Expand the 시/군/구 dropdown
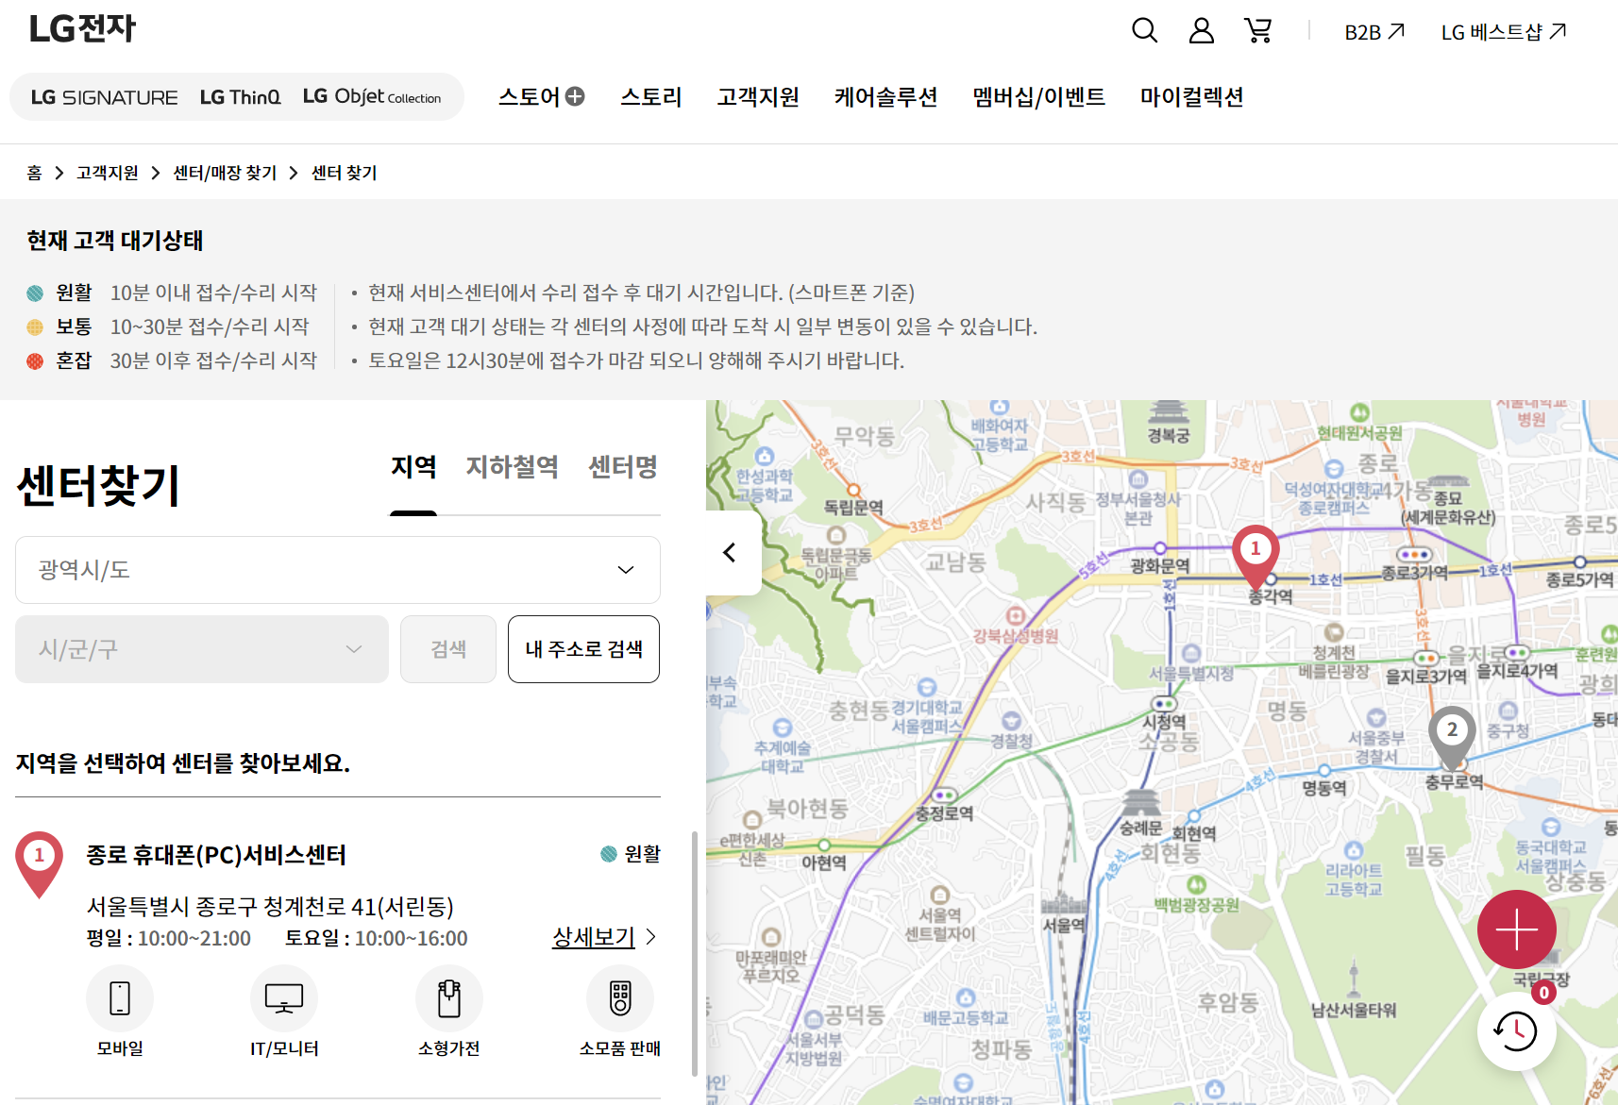The width and height of the screenshot is (1618, 1105). [x=202, y=649]
